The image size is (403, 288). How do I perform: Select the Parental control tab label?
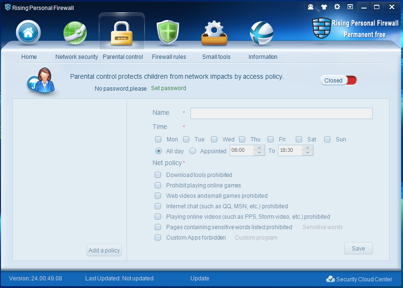[x=123, y=56]
